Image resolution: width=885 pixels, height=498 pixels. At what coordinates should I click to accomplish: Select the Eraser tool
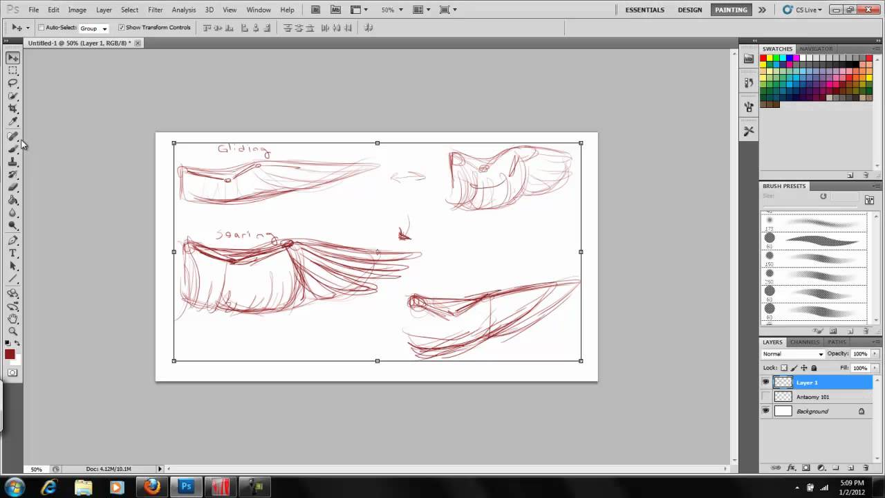(12, 187)
